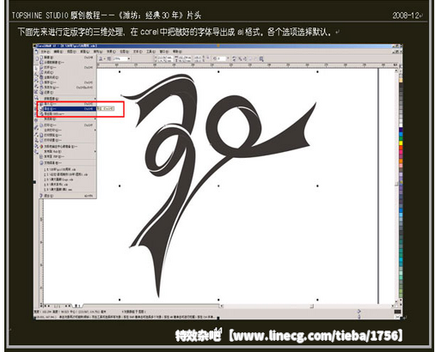The image size is (435, 352).
Task: Select the 页1 page tab at bottom
Action: coord(77,306)
